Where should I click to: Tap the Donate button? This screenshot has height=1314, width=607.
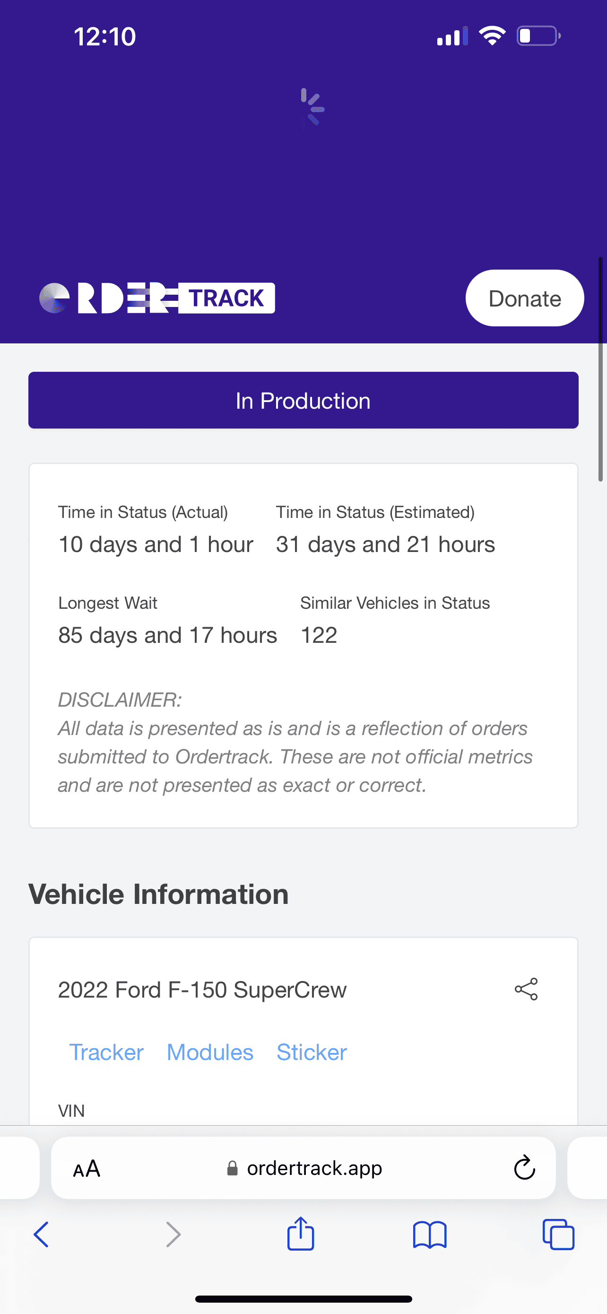point(524,298)
